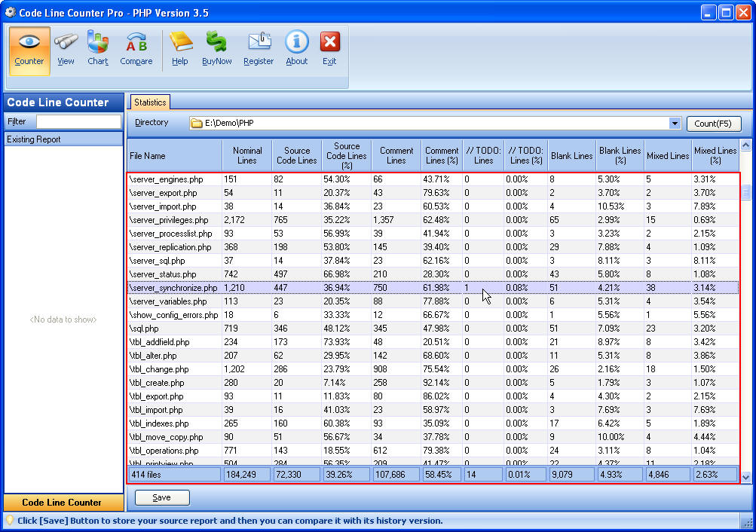This screenshot has height=532, width=756.
Task: Select the \server_engines.php row
Action: click(433, 179)
